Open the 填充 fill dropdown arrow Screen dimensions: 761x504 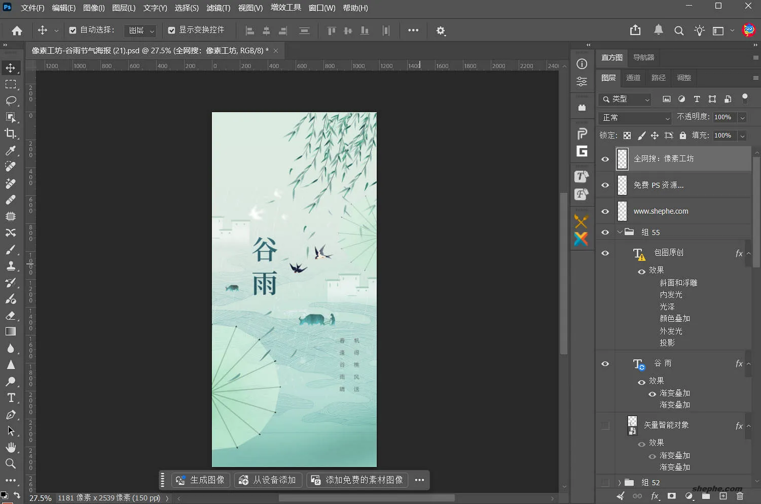click(x=742, y=136)
